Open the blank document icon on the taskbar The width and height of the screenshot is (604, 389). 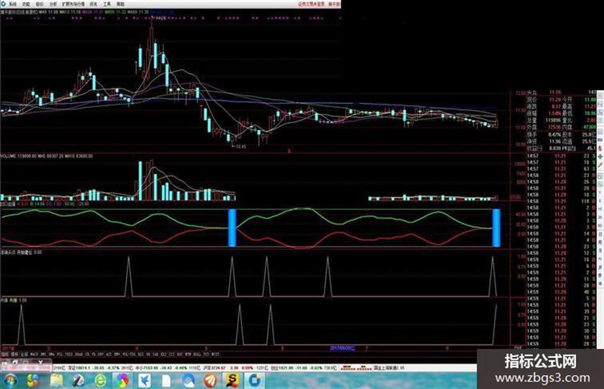click(166, 381)
